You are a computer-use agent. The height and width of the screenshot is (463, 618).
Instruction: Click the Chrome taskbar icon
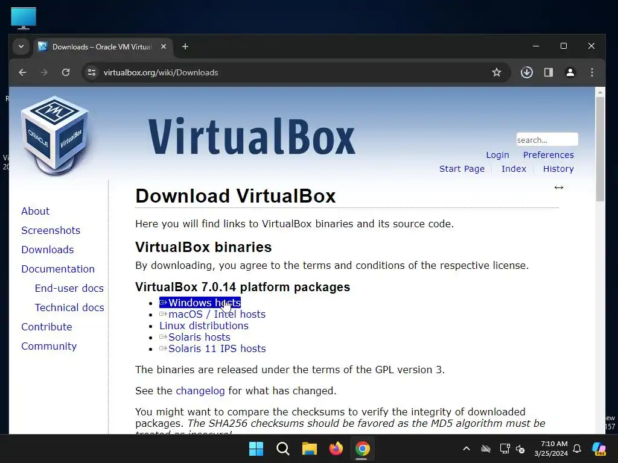(x=362, y=449)
